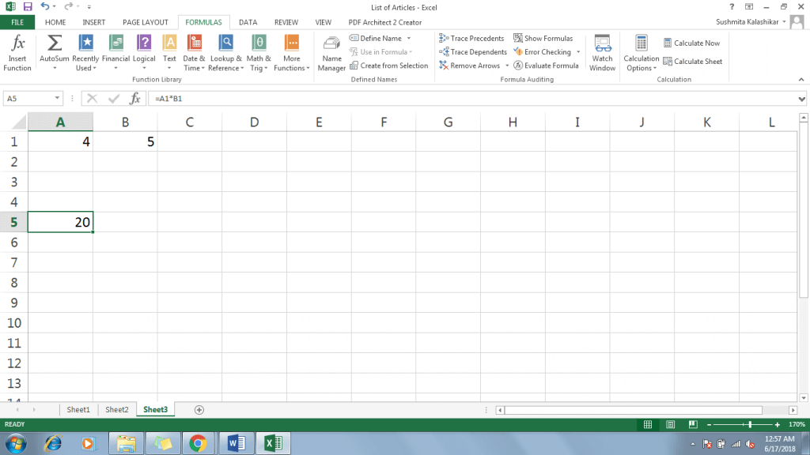810x455 pixels.
Task: Open the Date & Time dropdown
Action: (195, 52)
